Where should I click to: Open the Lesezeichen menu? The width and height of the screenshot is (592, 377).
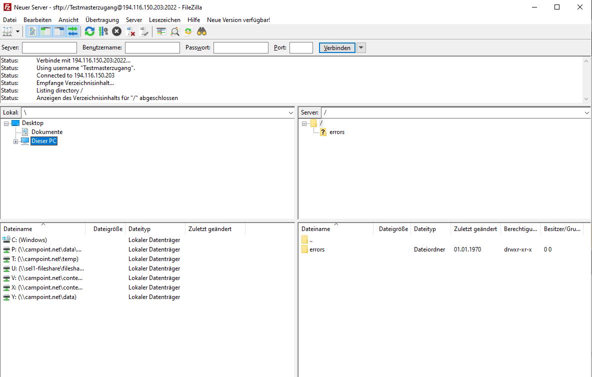pos(164,20)
